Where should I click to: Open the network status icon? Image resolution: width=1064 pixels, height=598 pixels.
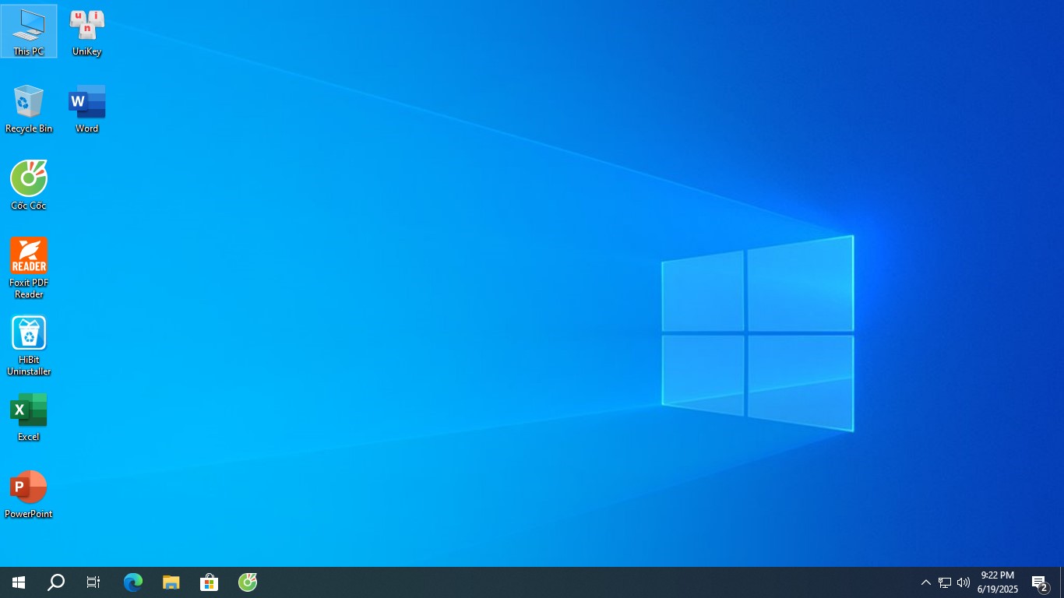[943, 582]
